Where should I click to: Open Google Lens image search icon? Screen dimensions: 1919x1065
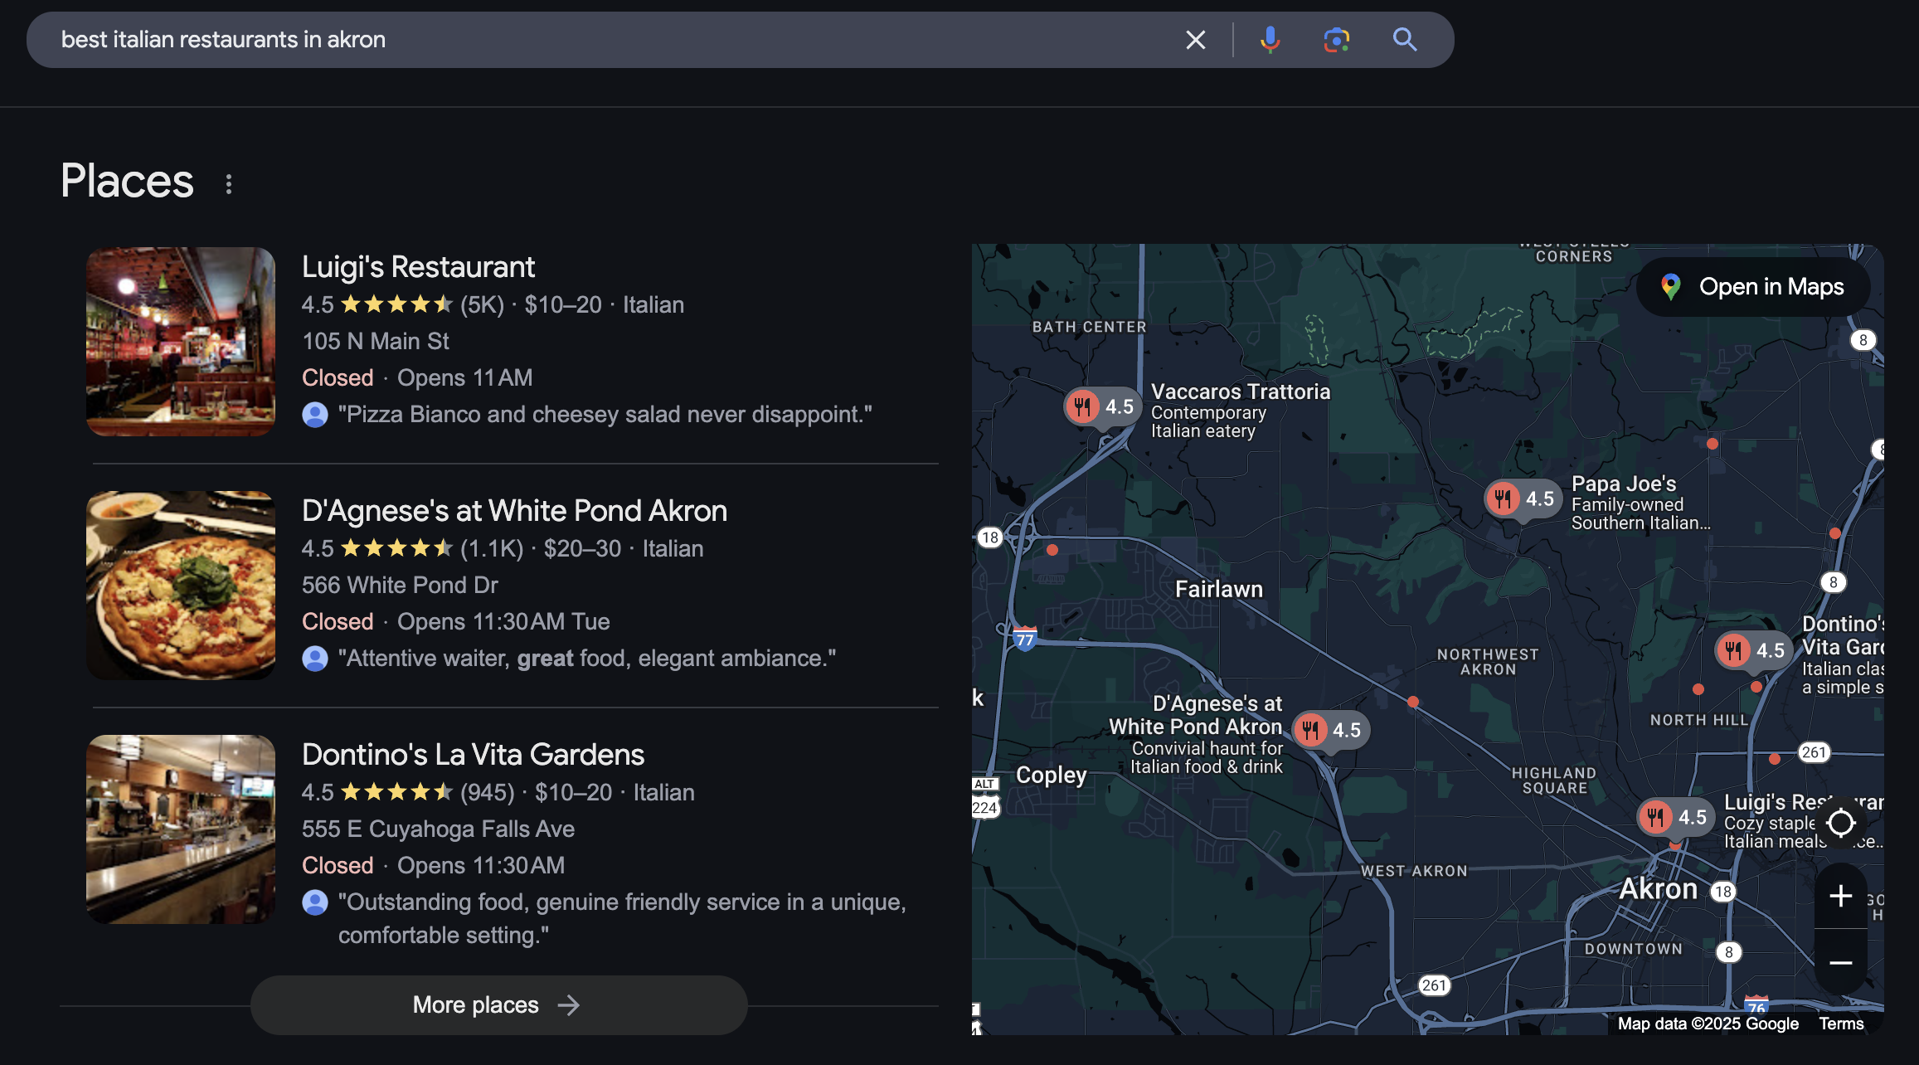pos(1336,40)
